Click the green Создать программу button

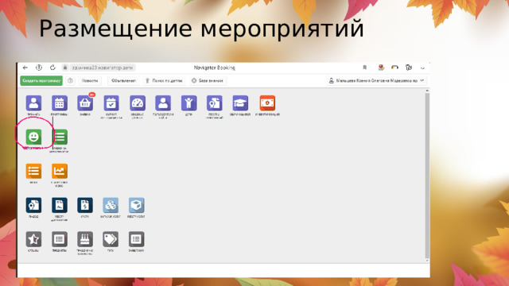[x=41, y=80]
